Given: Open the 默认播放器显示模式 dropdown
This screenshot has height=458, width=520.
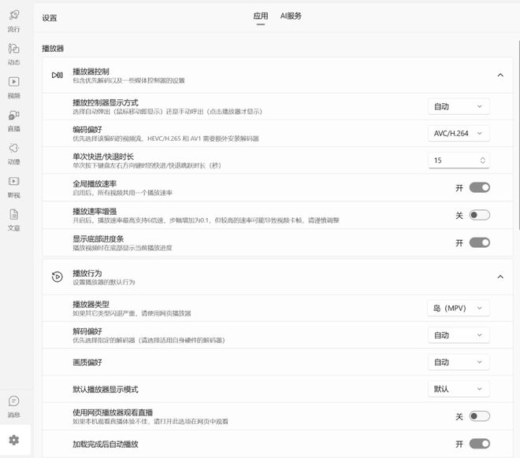Looking at the screenshot, I should pyautogui.click(x=459, y=389).
